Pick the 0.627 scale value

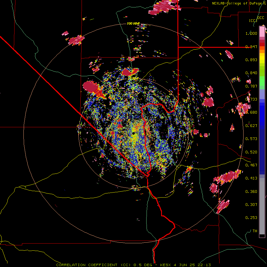251,126
